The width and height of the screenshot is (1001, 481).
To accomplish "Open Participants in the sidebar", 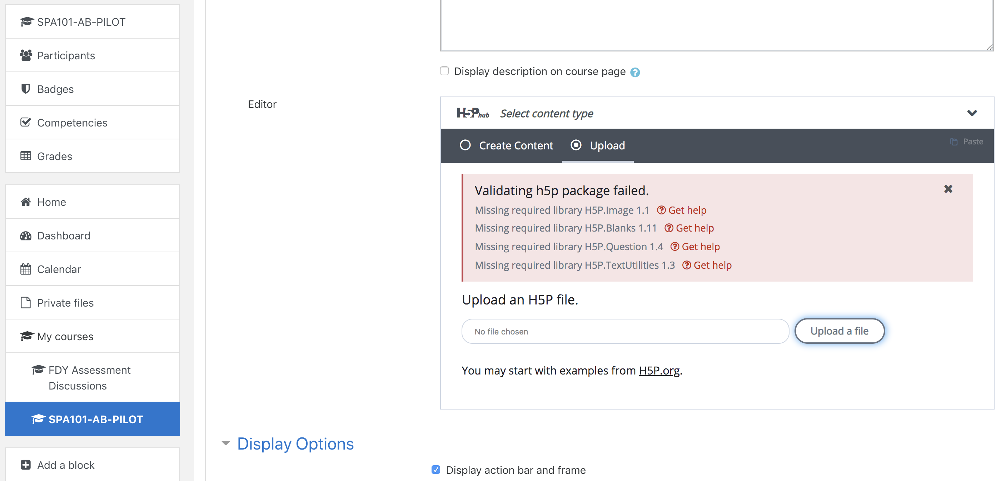I will (93, 55).
